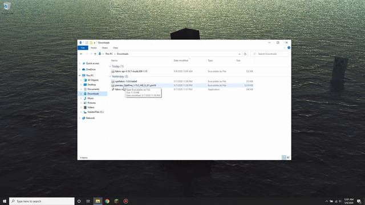Click the 5,318 KB size cell
Image resolution: width=365 pixels, height=205 pixels.
(249, 85)
